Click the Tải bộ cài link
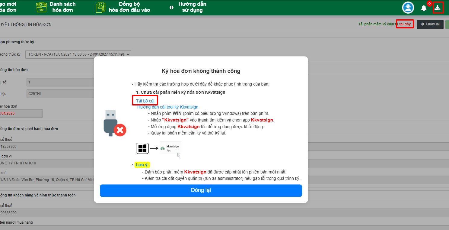Viewport: 449px width, 230px height. coord(145,101)
